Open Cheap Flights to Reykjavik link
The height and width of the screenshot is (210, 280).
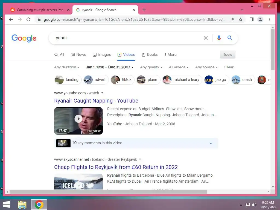116,167
